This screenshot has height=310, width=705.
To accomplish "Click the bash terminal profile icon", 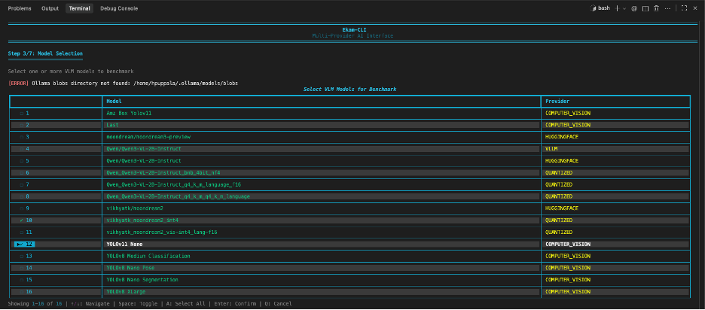I will tap(594, 8).
